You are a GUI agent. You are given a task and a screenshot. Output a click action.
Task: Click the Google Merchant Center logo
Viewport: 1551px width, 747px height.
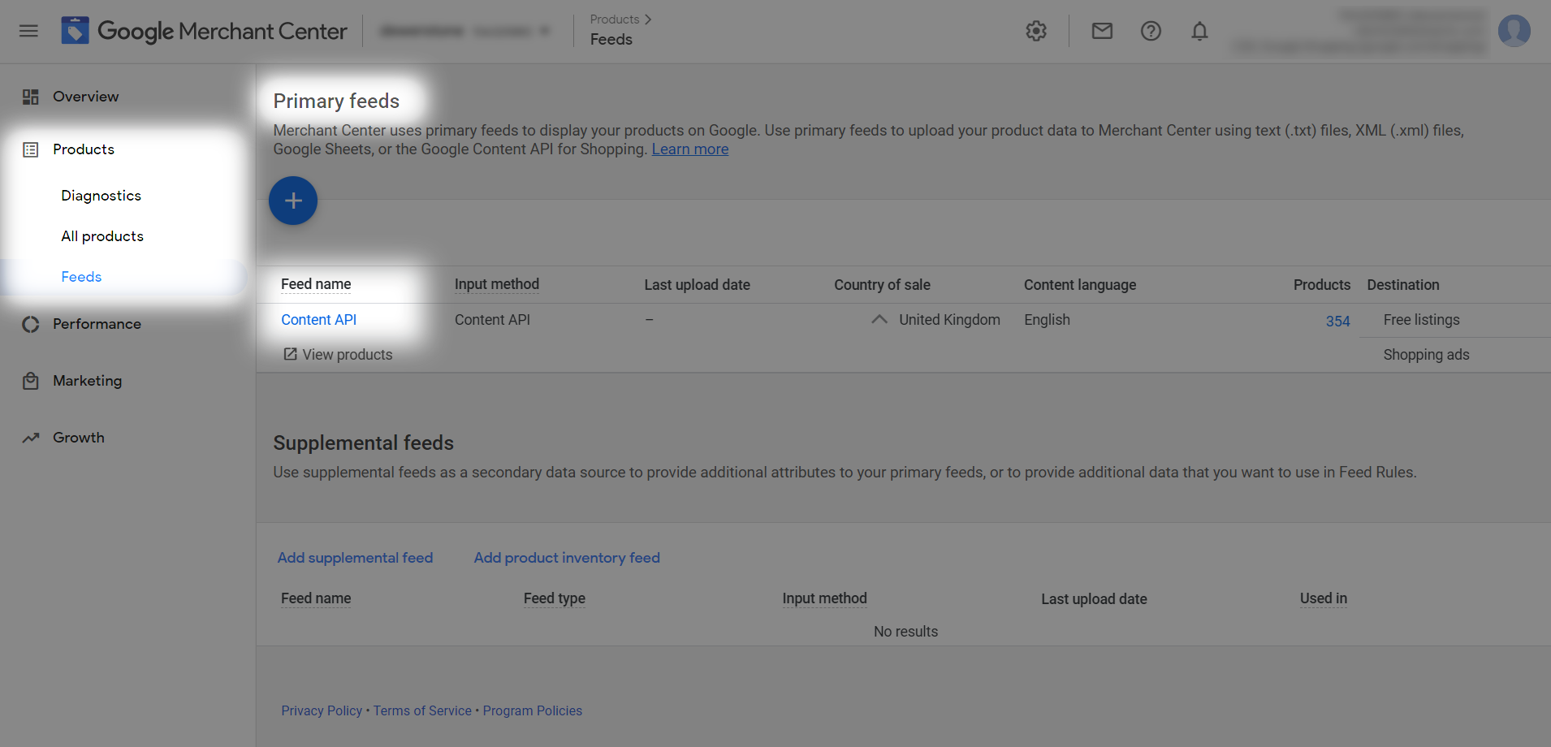pyautogui.click(x=205, y=31)
